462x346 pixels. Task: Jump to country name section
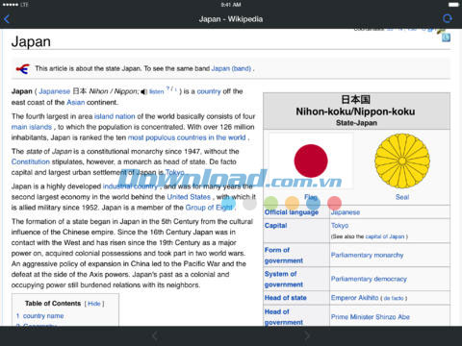[x=43, y=316]
